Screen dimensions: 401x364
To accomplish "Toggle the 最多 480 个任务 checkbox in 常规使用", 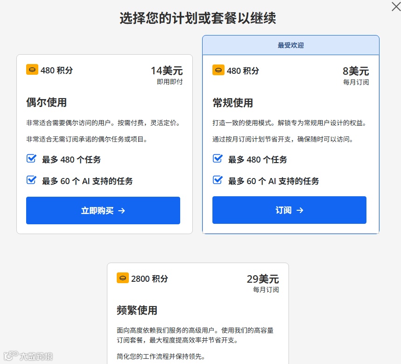I will point(217,159).
